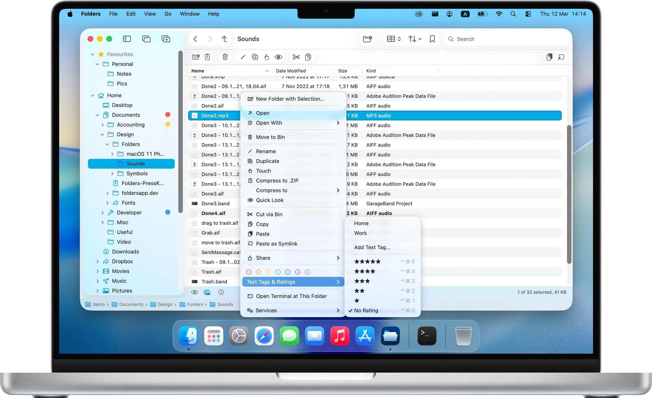
Task: Click the file list vertical scrollbar
Action: (569, 195)
